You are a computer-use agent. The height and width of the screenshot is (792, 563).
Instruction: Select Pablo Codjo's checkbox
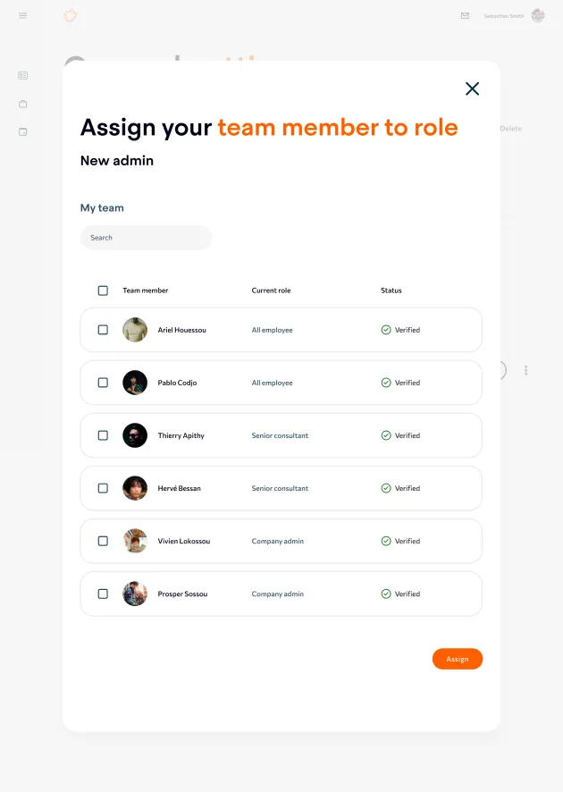pos(103,383)
